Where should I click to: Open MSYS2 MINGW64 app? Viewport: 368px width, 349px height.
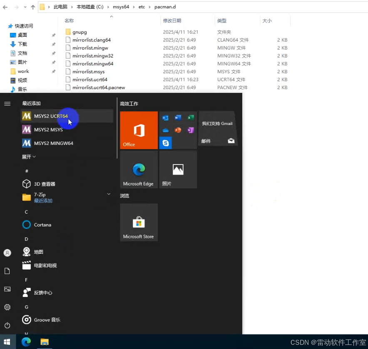click(x=67, y=143)
